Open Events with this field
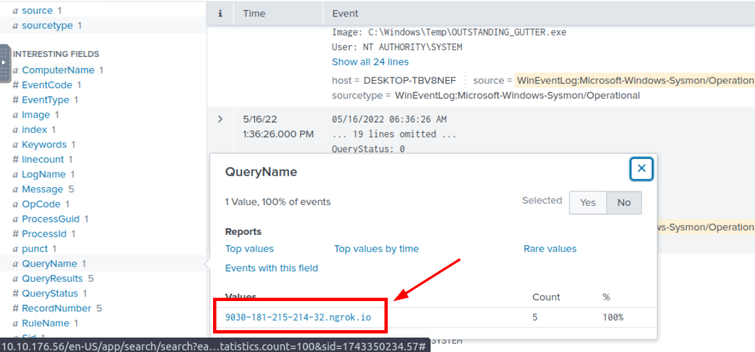 (x=271, y=268)
